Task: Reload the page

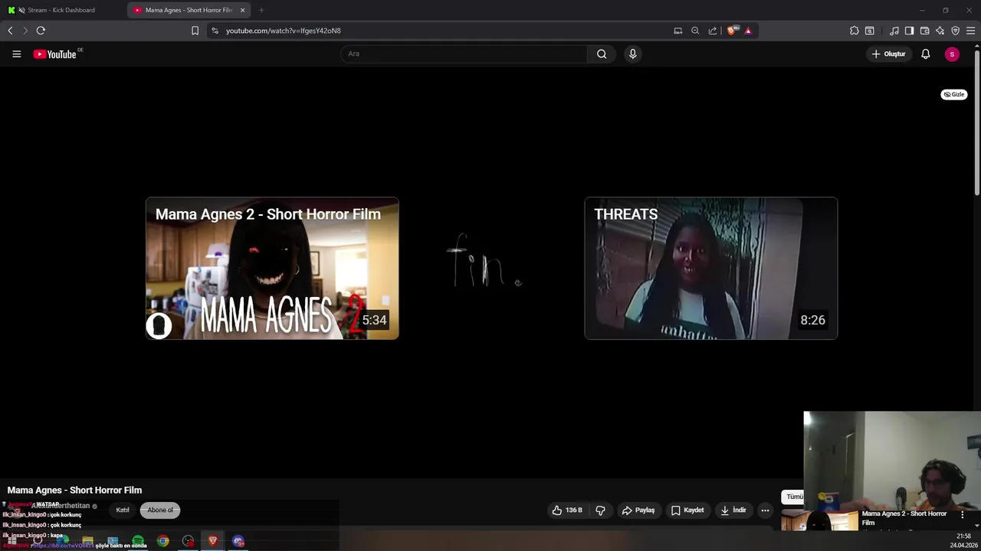Action: [41, 31]
